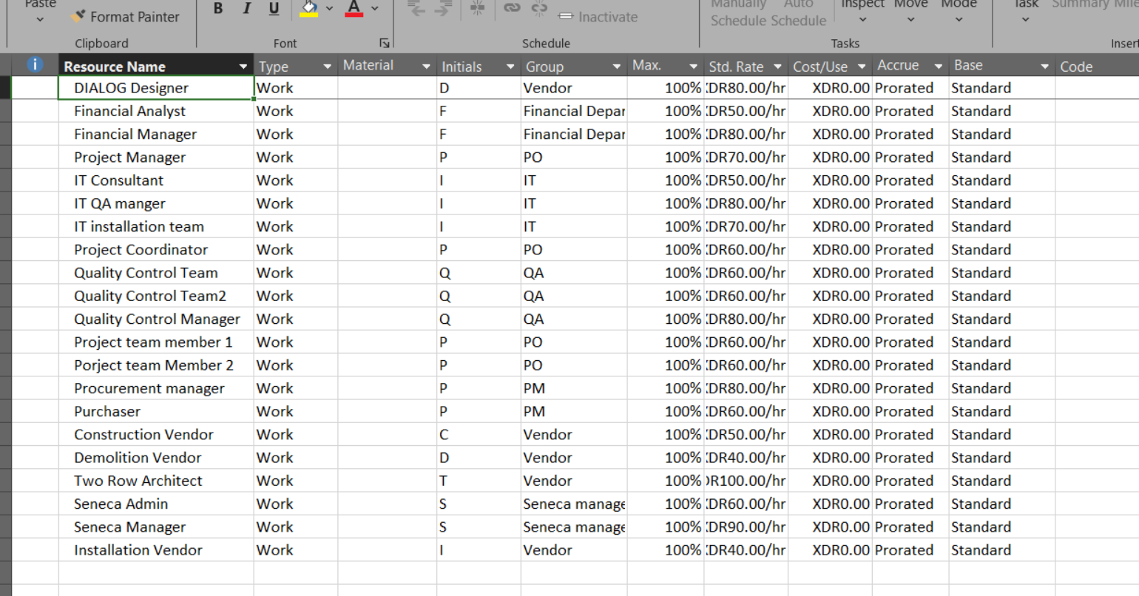Open the Accrue column filter arrow
The width and height of the screenshot is (1139, 596).
click(939, 67)
